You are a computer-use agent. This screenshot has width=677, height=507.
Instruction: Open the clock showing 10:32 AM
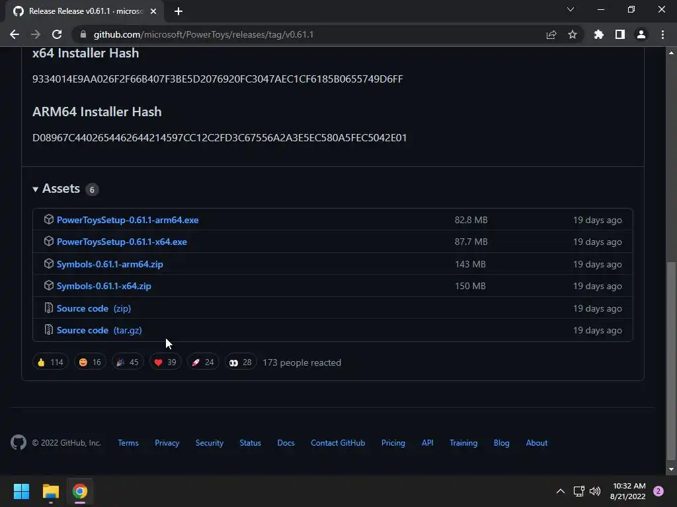(x=628, y=491)
